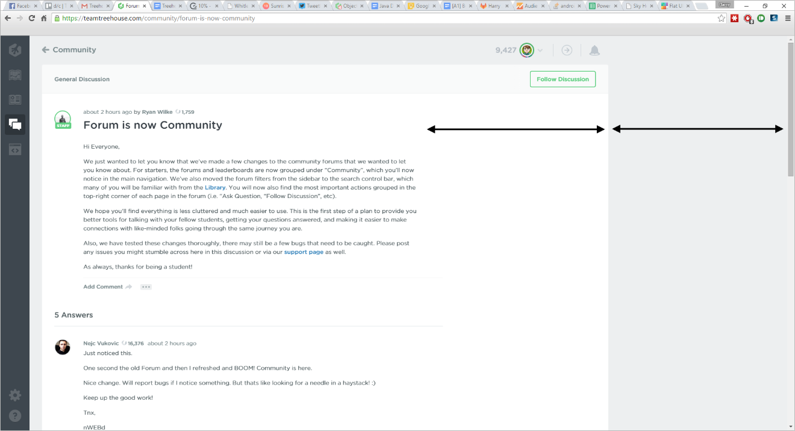The height and width of the screenshot is (431, 795).
Task: Click the page's vertical scrollbar thumb
Action: pyautogui.click(x=790, y=108)
